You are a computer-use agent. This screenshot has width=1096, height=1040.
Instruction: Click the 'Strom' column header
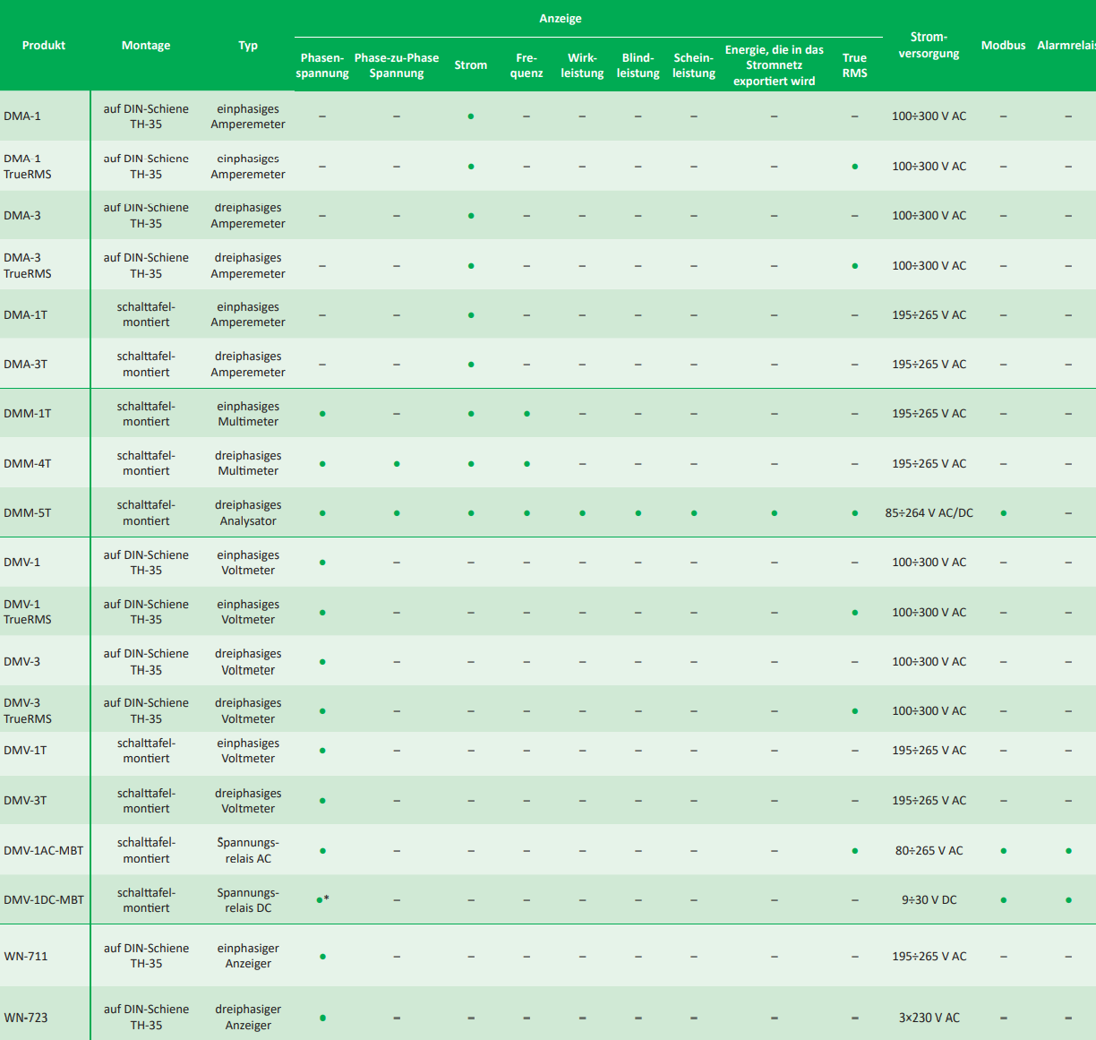point(471,65)
